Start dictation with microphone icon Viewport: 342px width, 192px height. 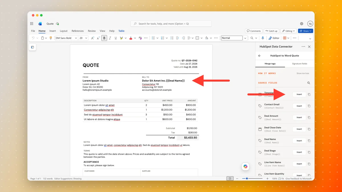[x=263, y=38]
